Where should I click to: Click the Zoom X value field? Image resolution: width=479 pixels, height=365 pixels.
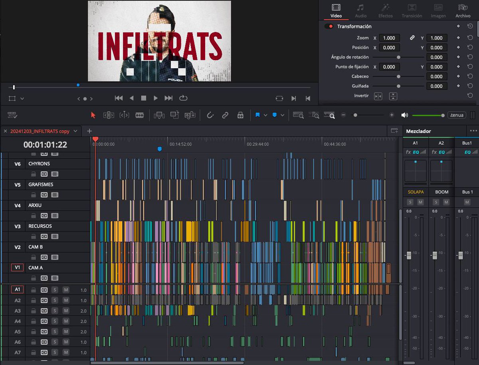click(x=389, y=38)
